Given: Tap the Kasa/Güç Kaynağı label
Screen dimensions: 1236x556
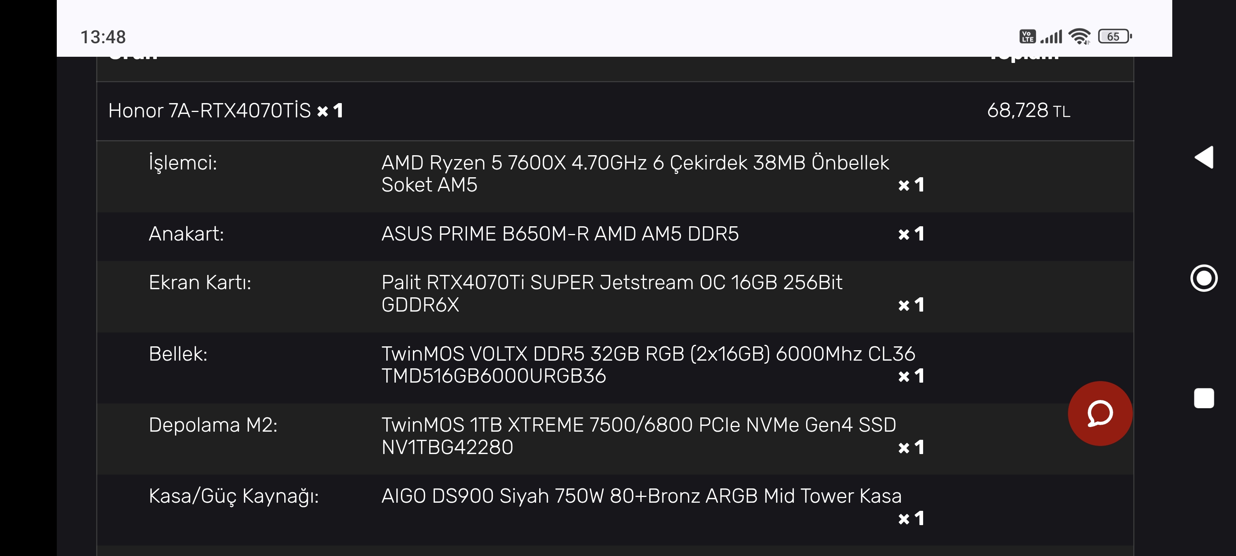Looking at the screenshot, I should point(234,497).
